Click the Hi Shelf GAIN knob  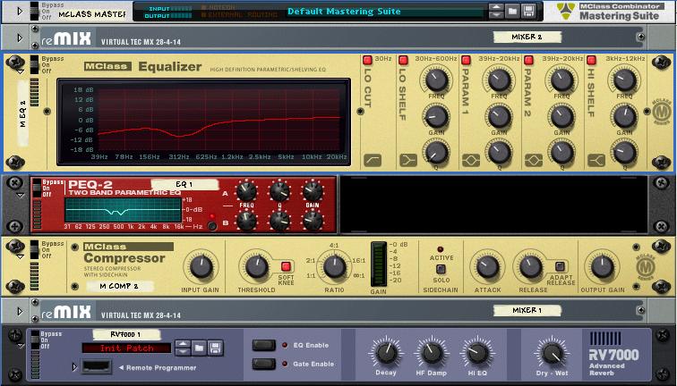624,116
